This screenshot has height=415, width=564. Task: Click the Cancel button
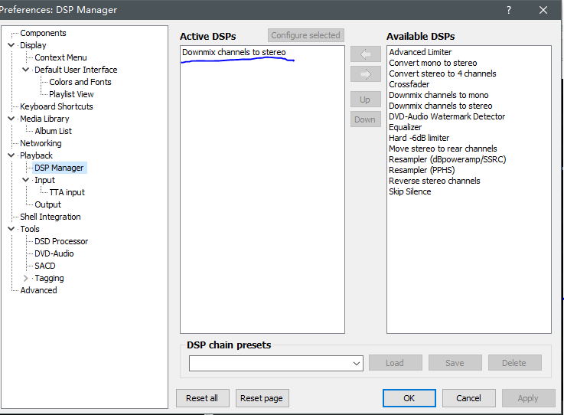coord(468,398)
